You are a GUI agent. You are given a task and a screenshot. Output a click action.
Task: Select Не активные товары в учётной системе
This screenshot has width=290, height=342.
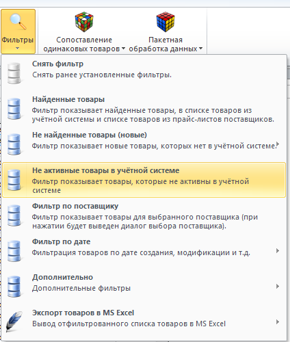coord(144,180)
